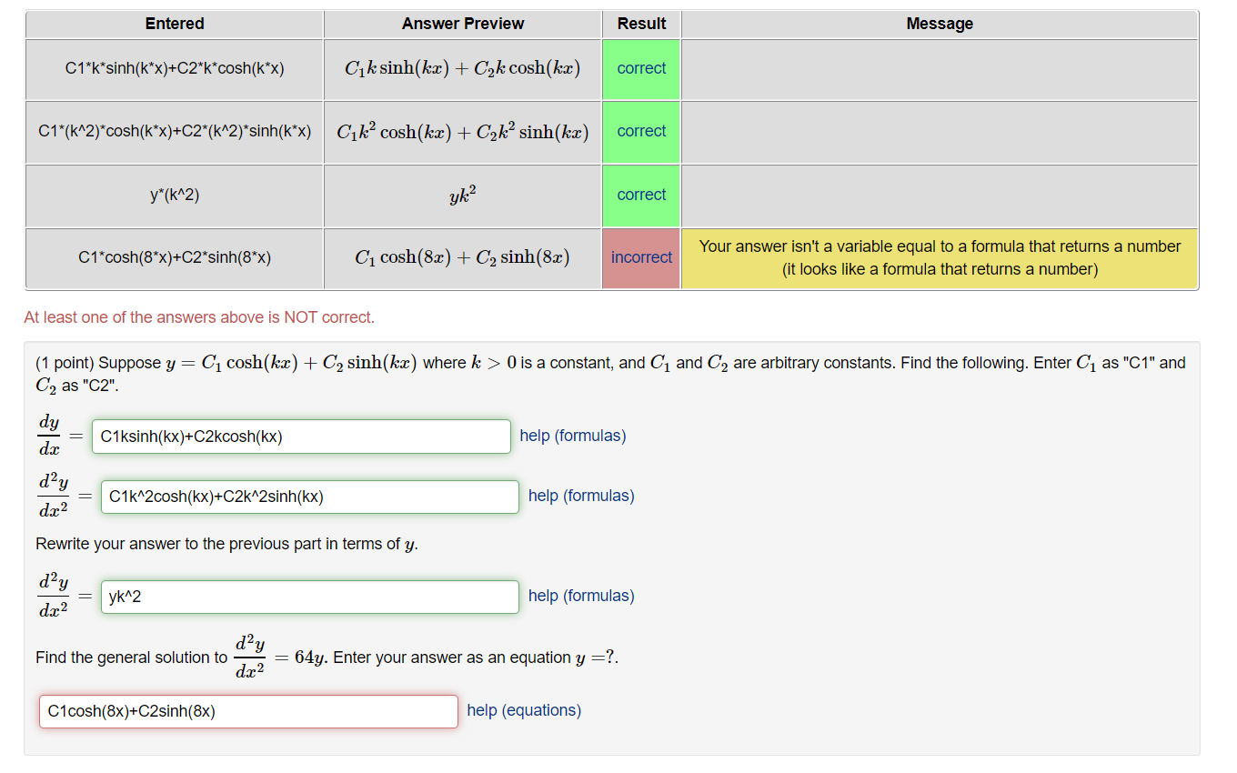Click the Answer Preview column header
Viewport: 1237px width, 773px height.
point(462,24)
